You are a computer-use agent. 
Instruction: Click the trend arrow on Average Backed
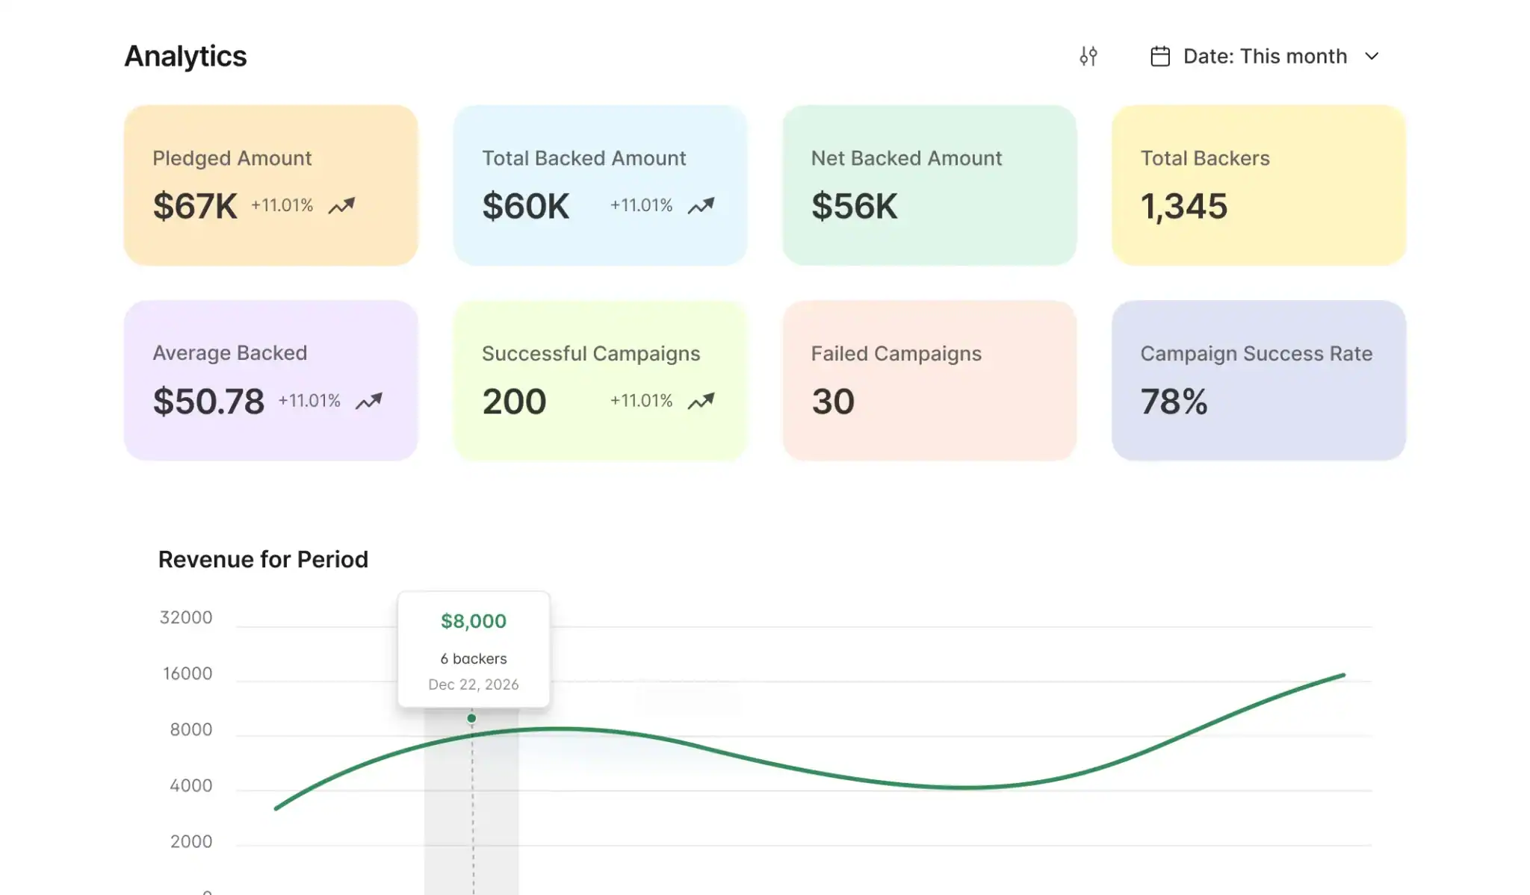pyautogui.click(x=368, y=401)
